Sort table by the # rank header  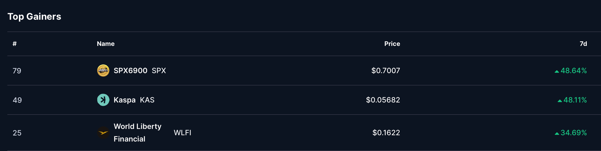14,44
